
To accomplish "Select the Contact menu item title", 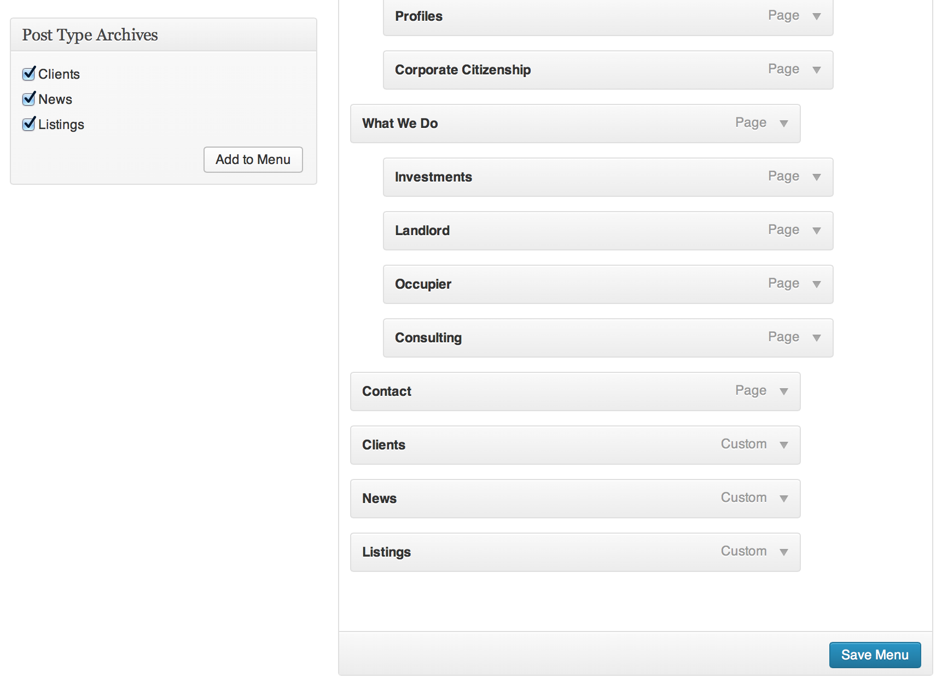I will click(x=387, y=391).
